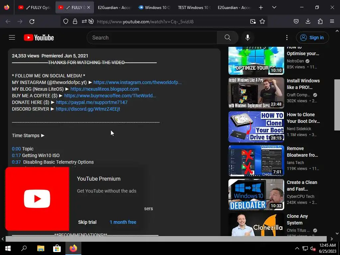Image resolution: width=340 pixels, height=255 pixels.
Task: Show hidden system tray icons
Action: pyautogui.click(x=297, y=248)
